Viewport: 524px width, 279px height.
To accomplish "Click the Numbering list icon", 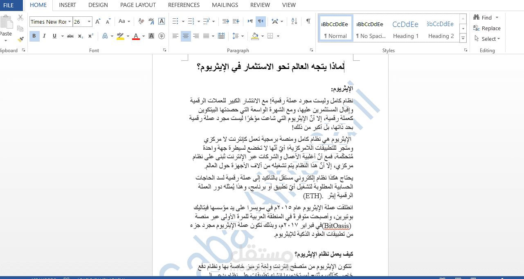I will coord(191,21).
